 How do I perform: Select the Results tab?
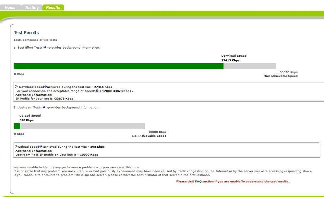(x=53, y=7)
